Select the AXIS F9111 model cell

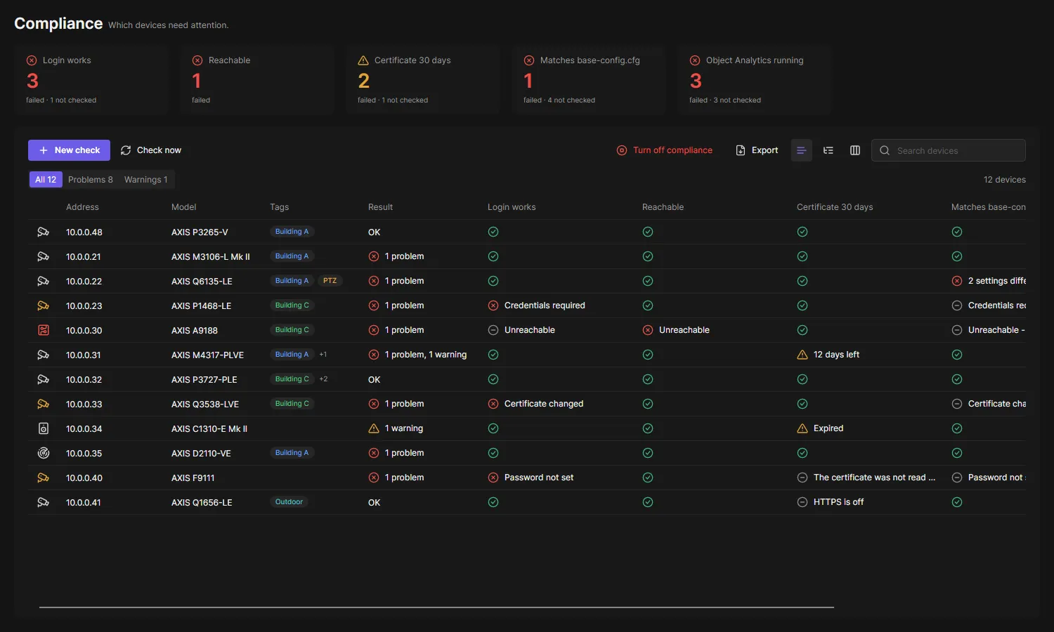coord(193,478)
